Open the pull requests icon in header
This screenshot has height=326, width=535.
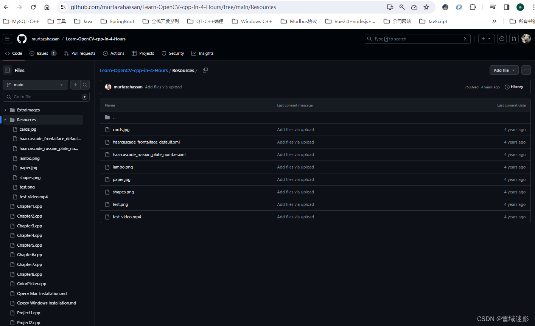514,39
